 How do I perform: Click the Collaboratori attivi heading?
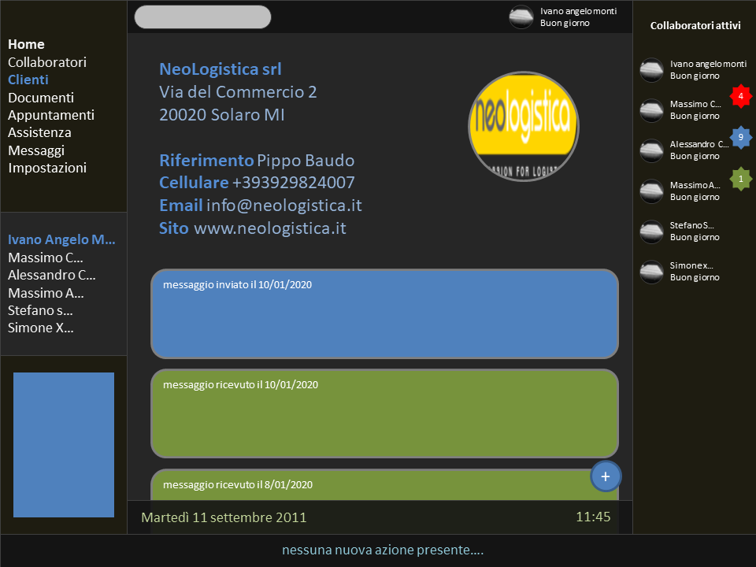pyautogui.click(x=695, y=25)
